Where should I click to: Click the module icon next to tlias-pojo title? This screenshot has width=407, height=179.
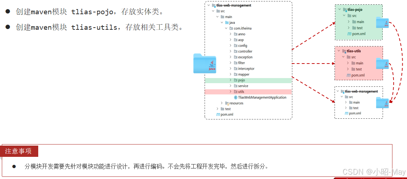(x=345, y=9)
